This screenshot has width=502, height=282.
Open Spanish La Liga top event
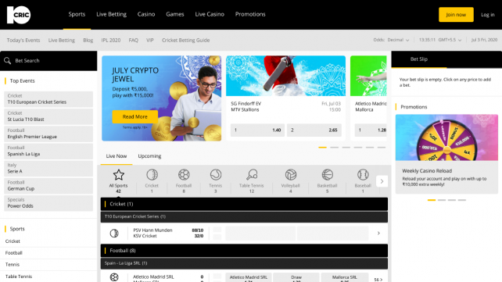(x=48, y=151)
